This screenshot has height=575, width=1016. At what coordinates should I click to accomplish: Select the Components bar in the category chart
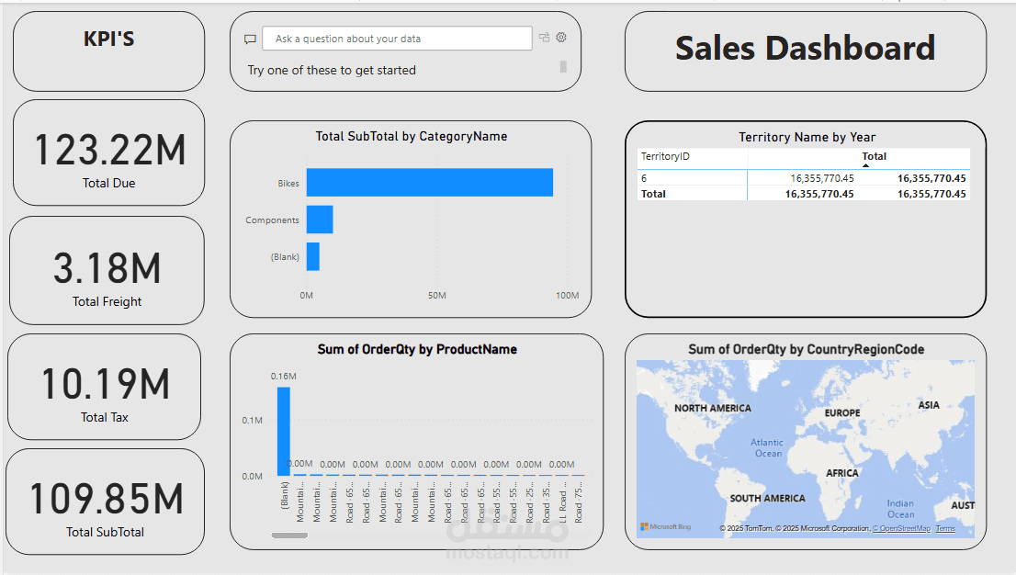click(x=322, y=220)
